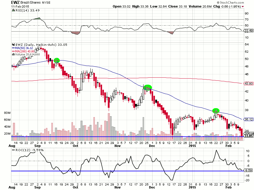Screen dimensions: 254x190
Task: Click the -20 label on the ROC axis
Action: 247,180
